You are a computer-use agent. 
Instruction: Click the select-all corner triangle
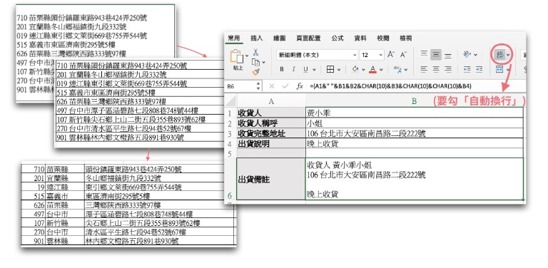[230, 101]
